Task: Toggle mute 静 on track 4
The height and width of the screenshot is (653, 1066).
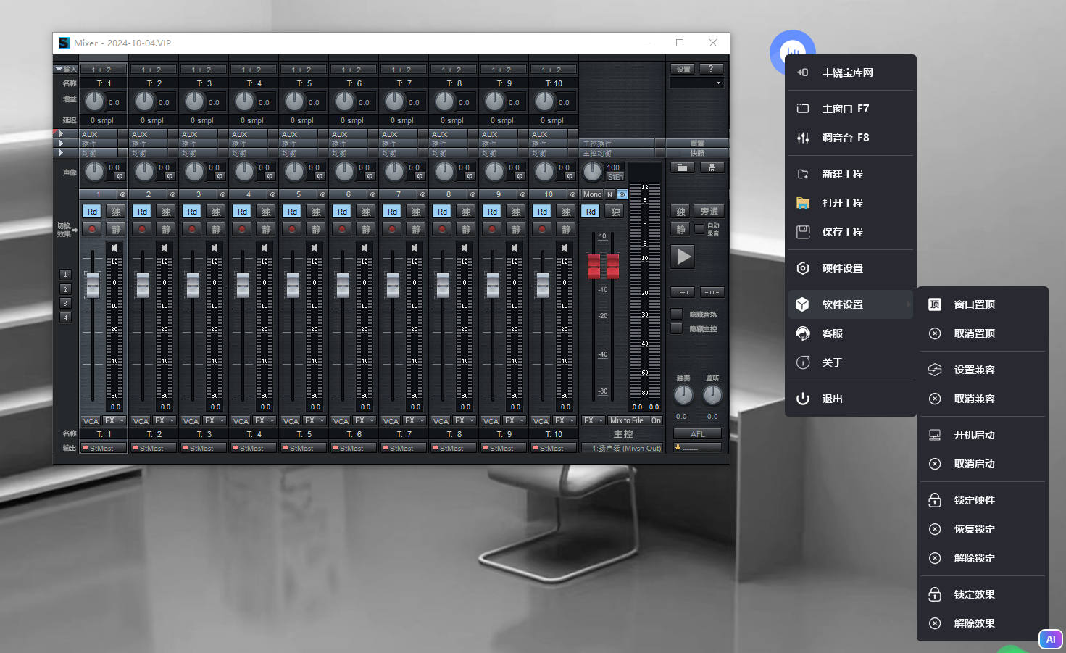Action: click(266, 229)
